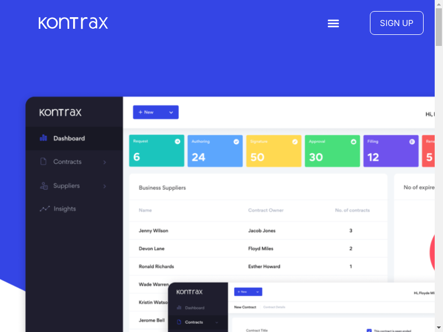443x332 pixels.
Task: Click the Kontrax logo in header
Action: (73, 23)
